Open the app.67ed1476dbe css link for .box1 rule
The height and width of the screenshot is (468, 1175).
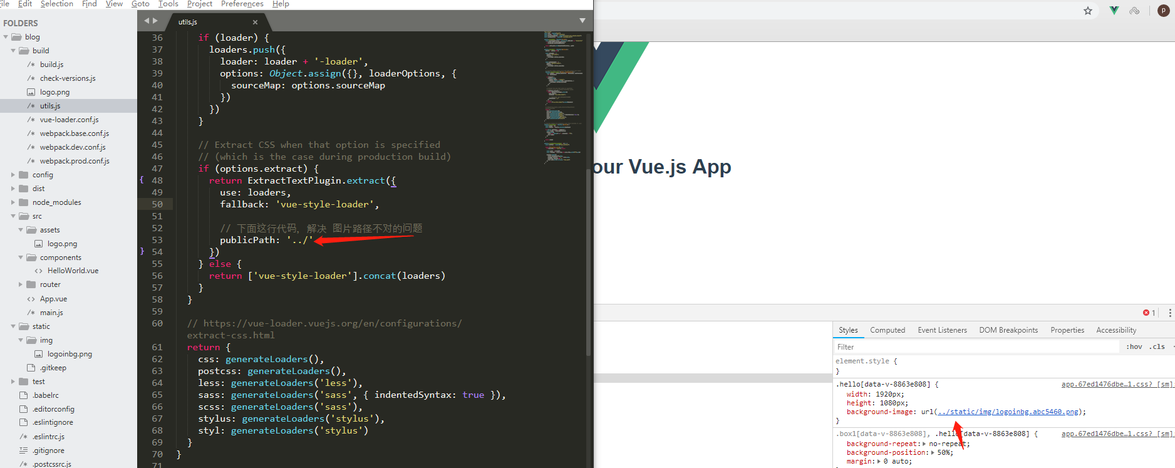tap(1117, 434)
